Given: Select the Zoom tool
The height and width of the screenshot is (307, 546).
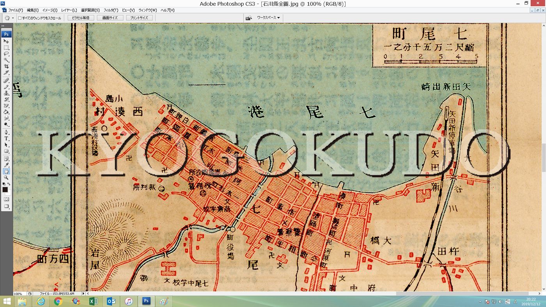Looking at the screenshot, I should pyautogui.click(x=6, y=177).
